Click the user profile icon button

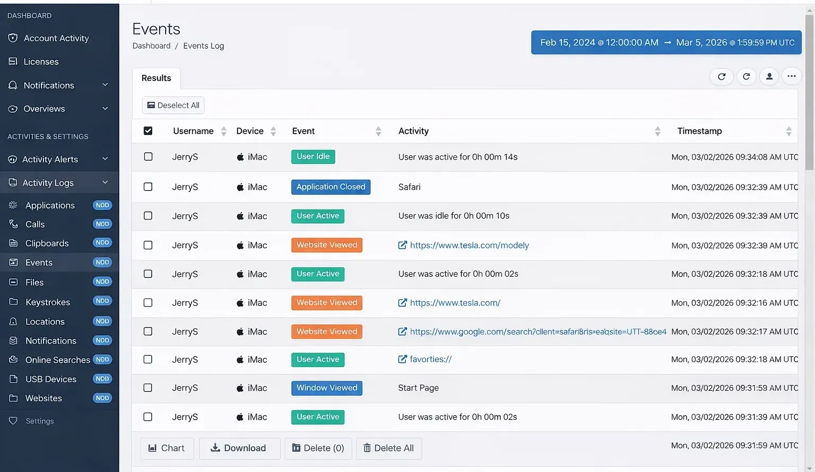769,76
